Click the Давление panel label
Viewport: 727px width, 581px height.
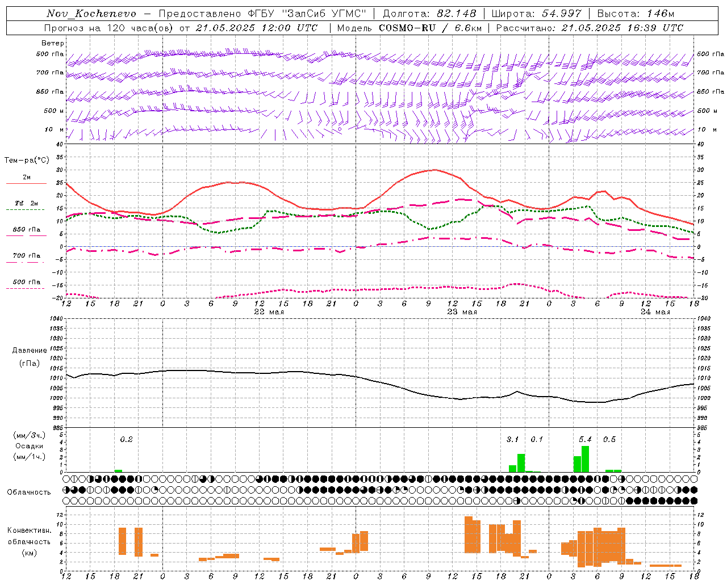point(30,351)
